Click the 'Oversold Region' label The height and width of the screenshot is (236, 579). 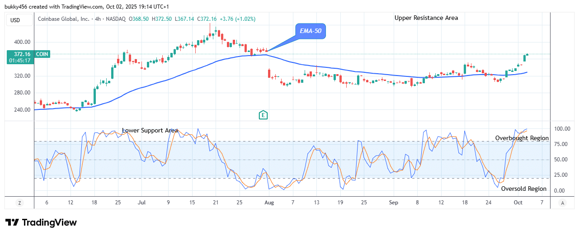tap(523, 189)
